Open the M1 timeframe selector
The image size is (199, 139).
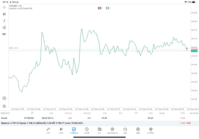pyautogui.click(x=4, y=34)
